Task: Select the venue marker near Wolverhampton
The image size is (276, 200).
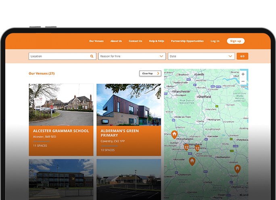Action: (x=174, y=134)
